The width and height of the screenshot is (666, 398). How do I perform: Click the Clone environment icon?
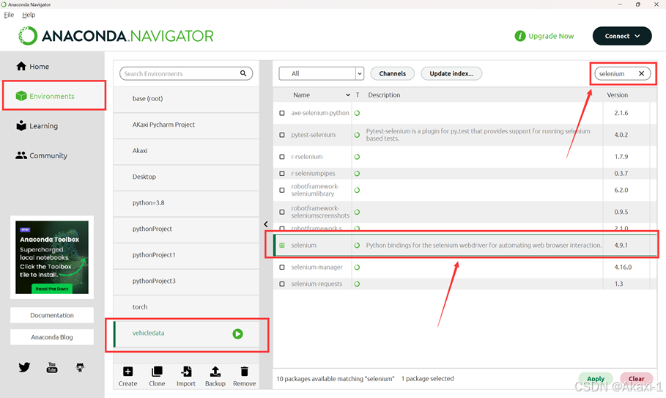157,372
